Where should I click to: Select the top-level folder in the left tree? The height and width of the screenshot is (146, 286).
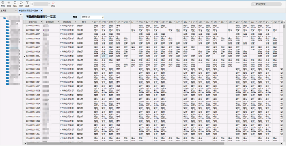tap(5, 18)
